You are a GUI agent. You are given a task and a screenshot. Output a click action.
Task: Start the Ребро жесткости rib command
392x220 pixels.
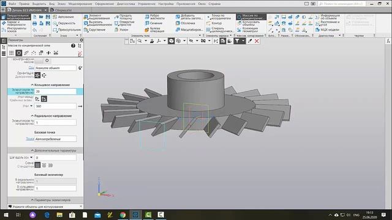(x=155, y=17)
